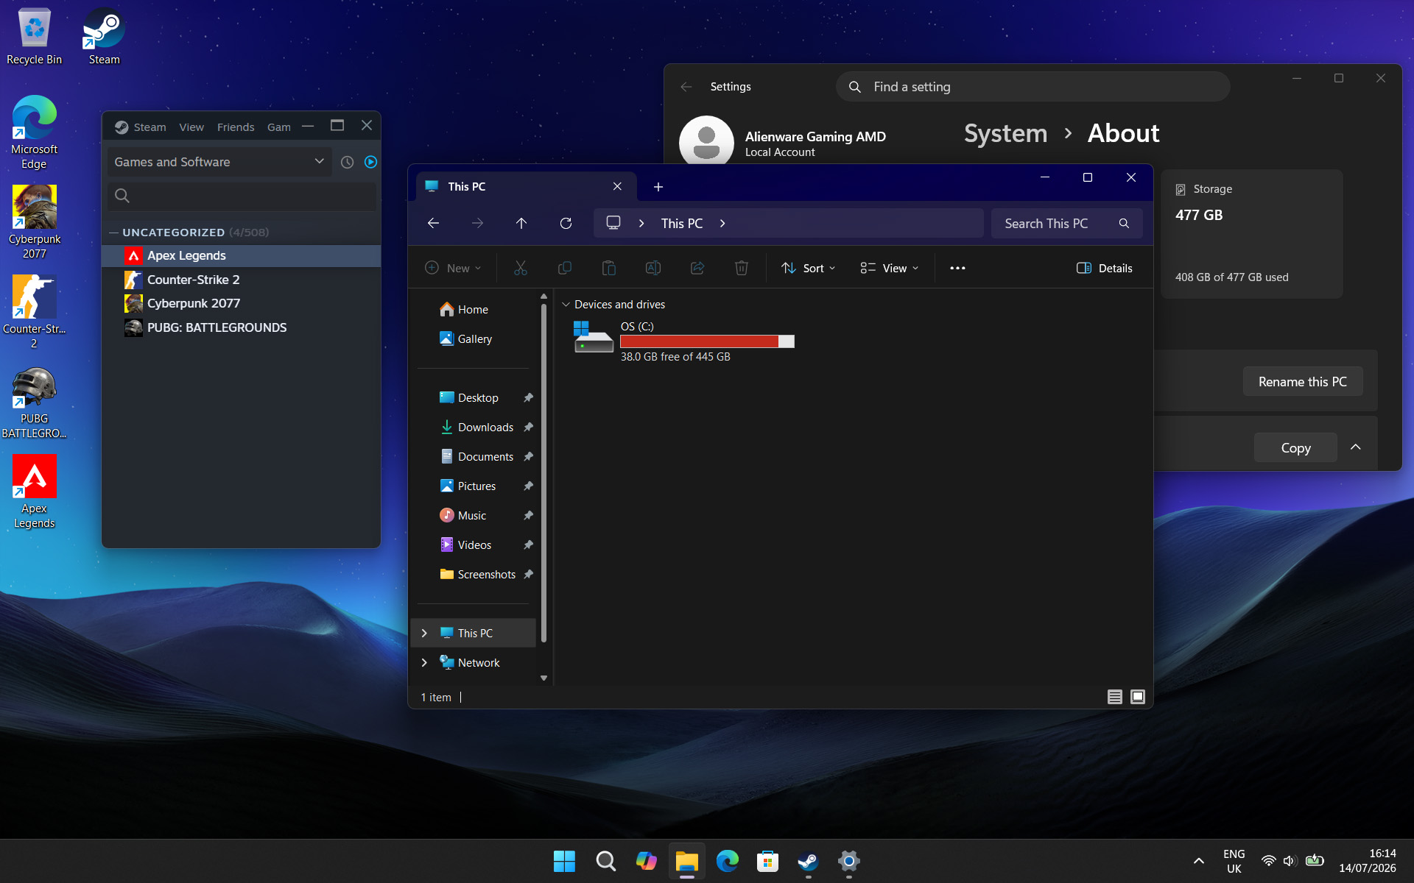Click the Steam library search field
Viewport: 1414px width, 883px height.
[242, 196]
